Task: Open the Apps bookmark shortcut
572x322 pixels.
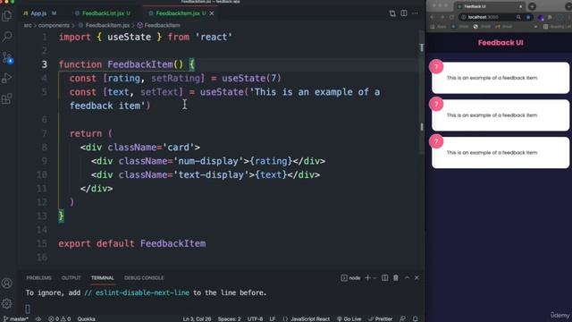Action: click(439, 27)
